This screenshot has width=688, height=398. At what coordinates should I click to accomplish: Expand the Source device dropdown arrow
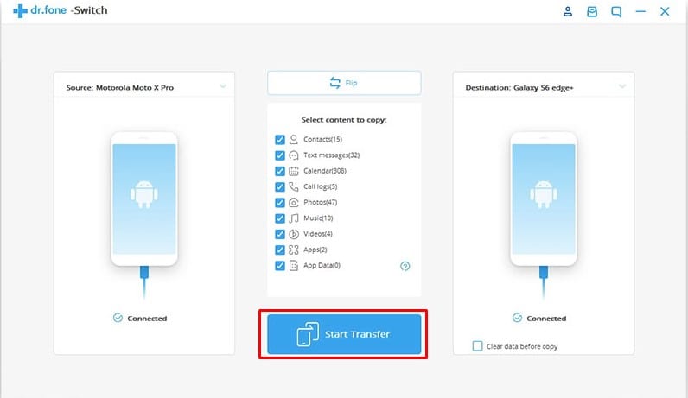tap(223, 86)
